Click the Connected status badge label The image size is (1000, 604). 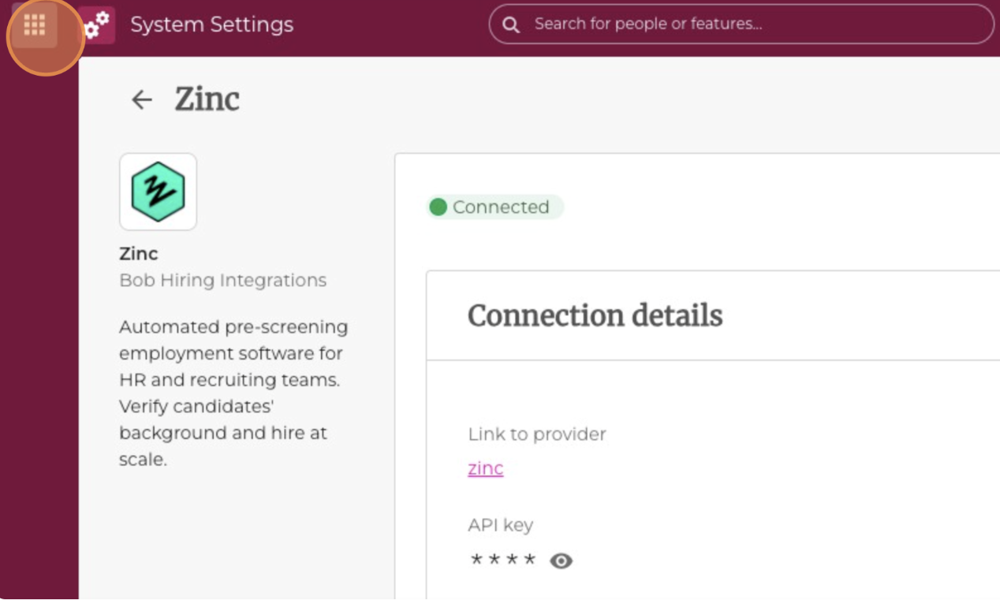(500, 207)
